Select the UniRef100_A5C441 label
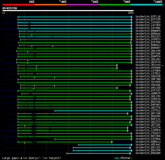 (148, 145)
